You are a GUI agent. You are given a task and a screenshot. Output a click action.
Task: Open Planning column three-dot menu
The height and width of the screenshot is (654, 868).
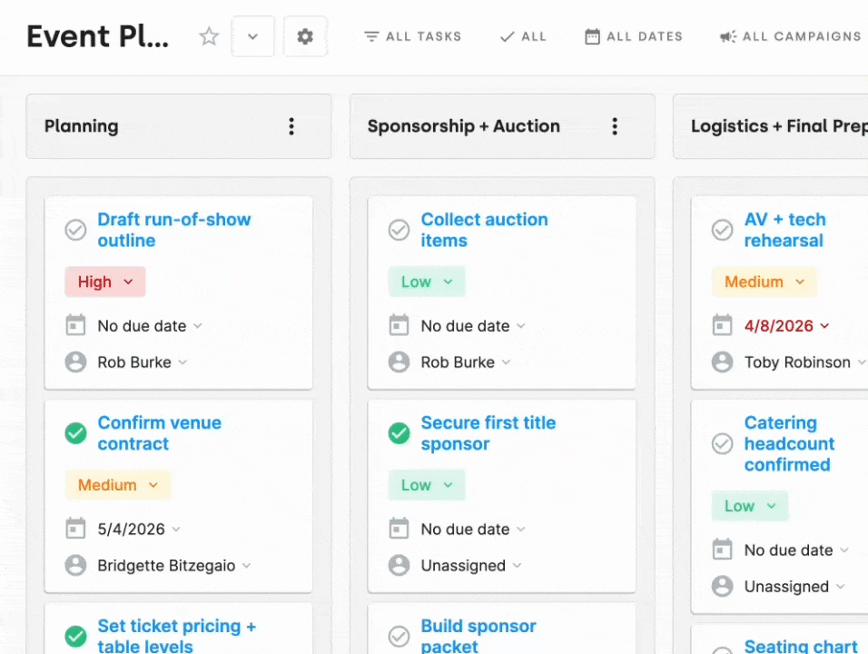(291, 126)
